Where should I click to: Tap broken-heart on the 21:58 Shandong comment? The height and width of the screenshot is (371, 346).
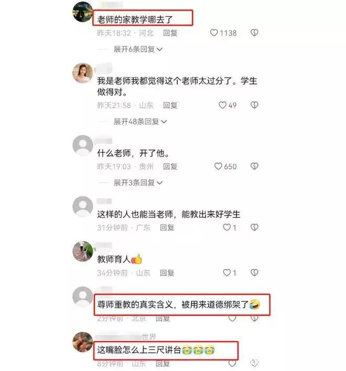254,105
